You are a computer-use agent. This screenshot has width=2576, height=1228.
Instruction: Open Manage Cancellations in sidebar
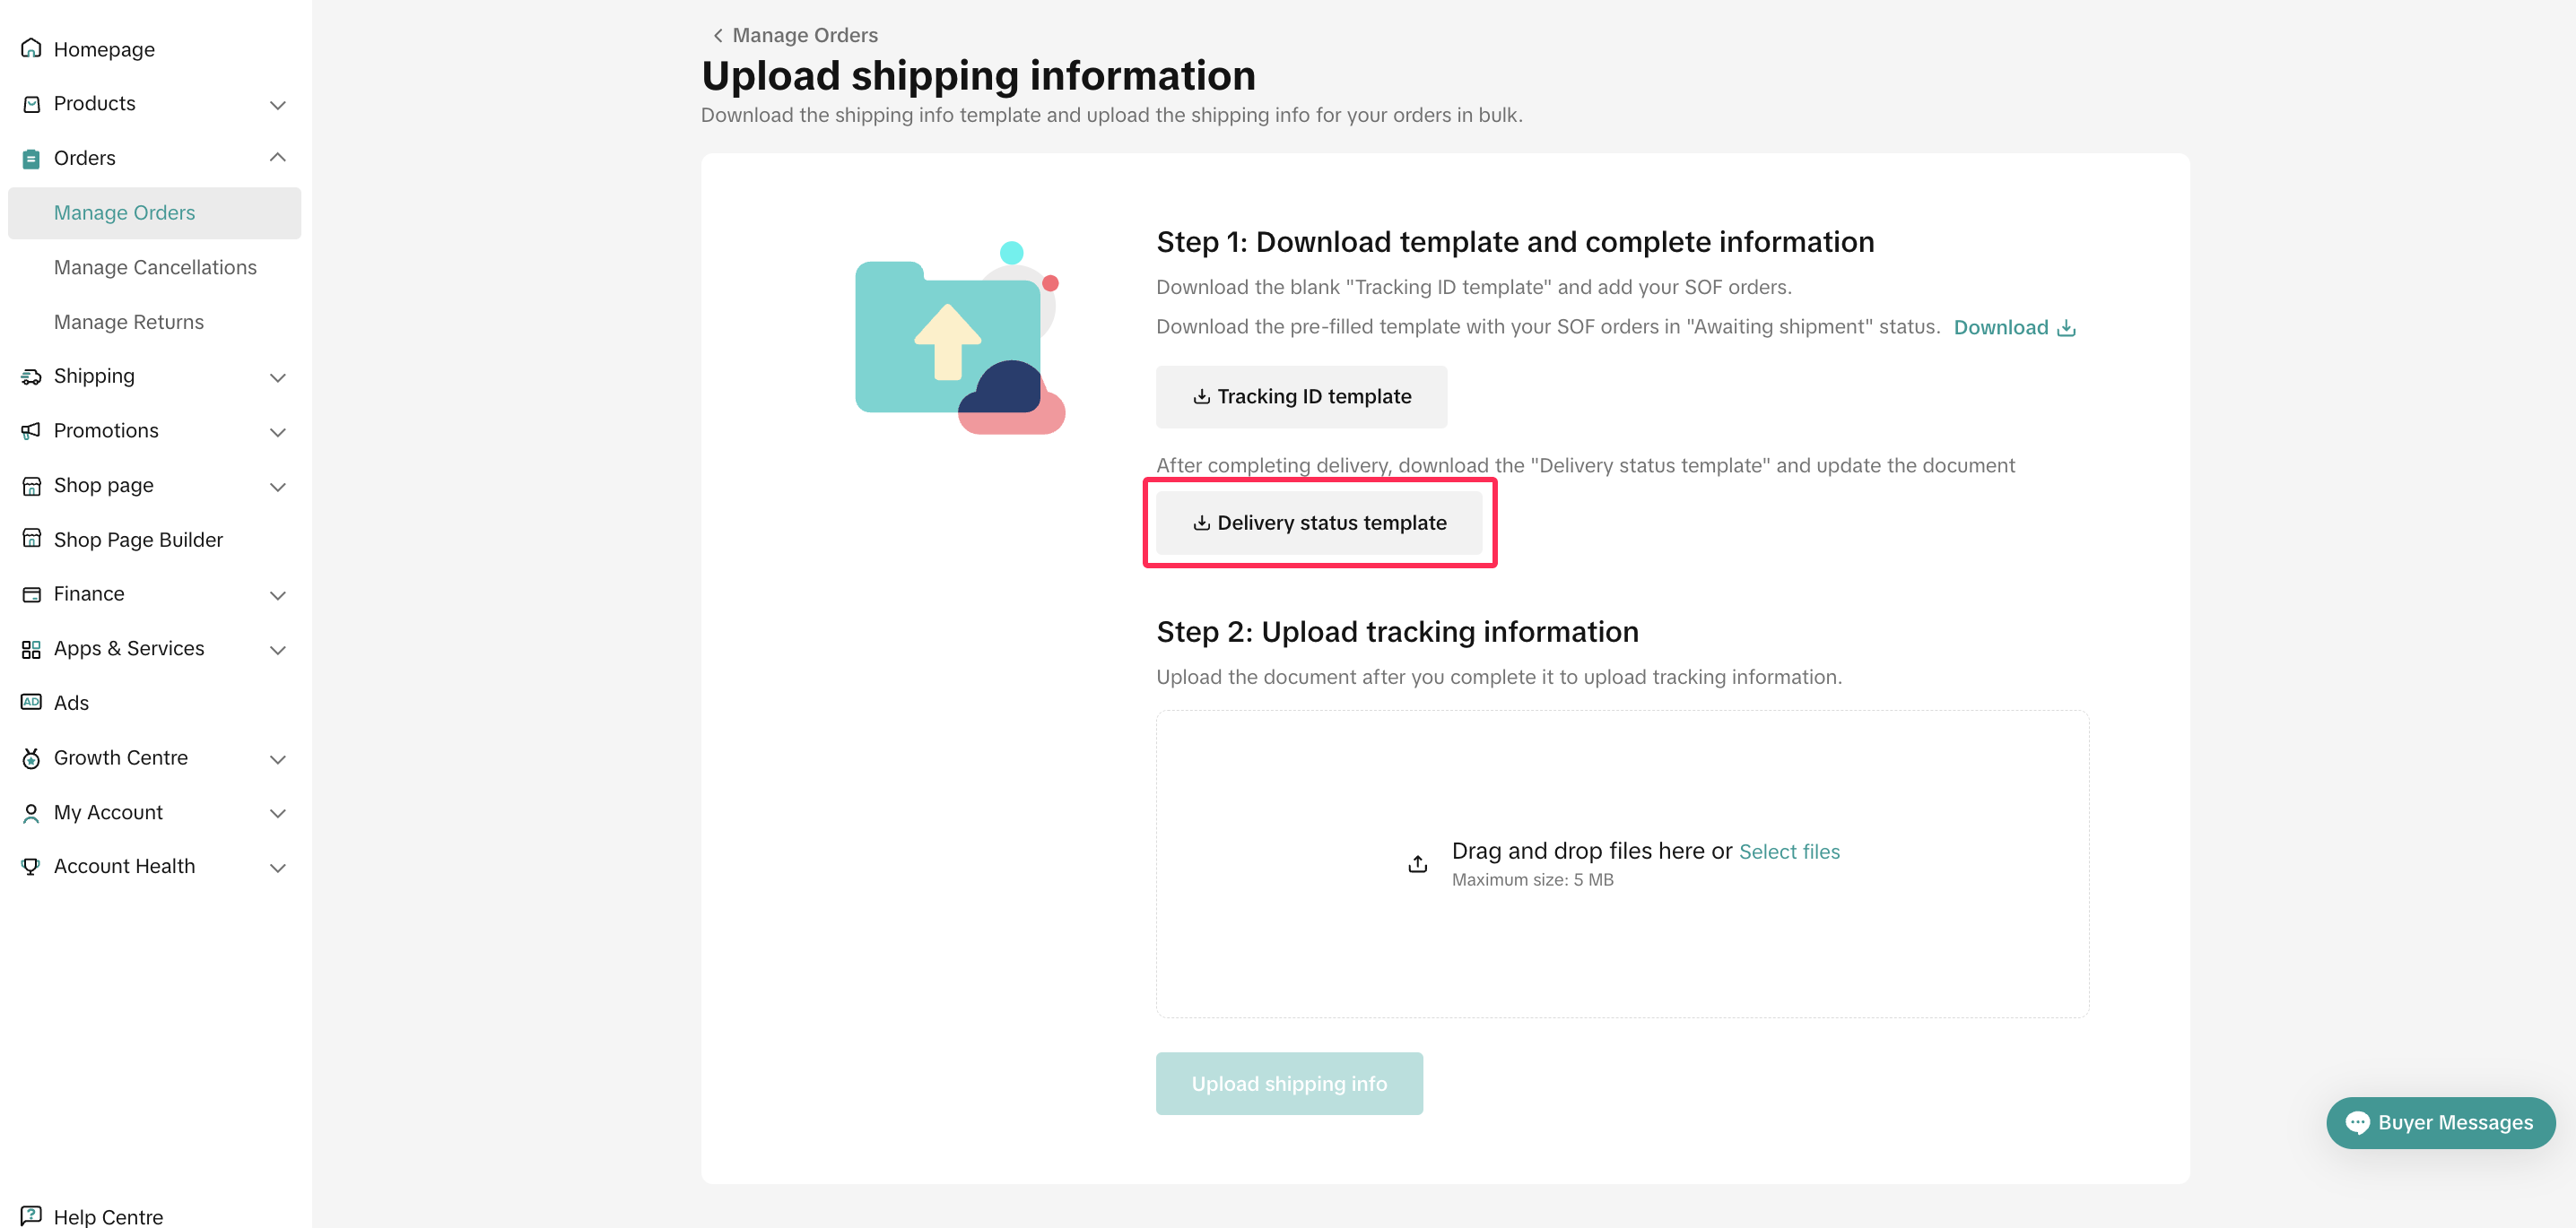pyautogui.click(x=155, y=267)
